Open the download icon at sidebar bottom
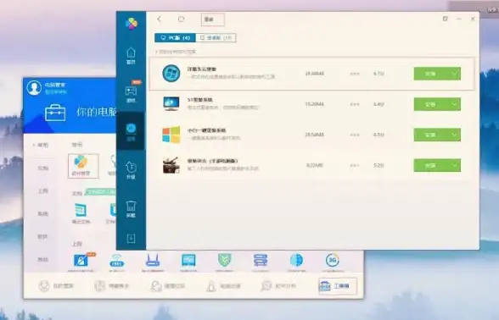 point(131,239)
